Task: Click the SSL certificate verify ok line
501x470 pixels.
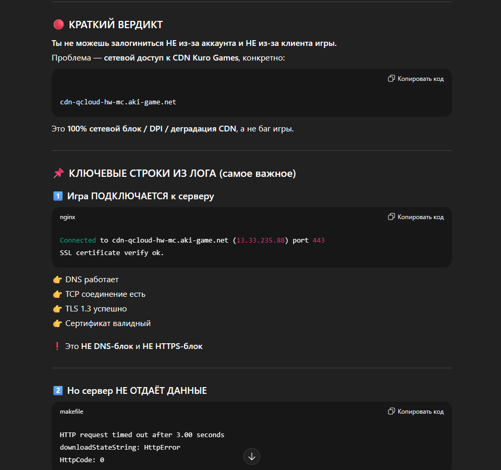Action: 112,253
